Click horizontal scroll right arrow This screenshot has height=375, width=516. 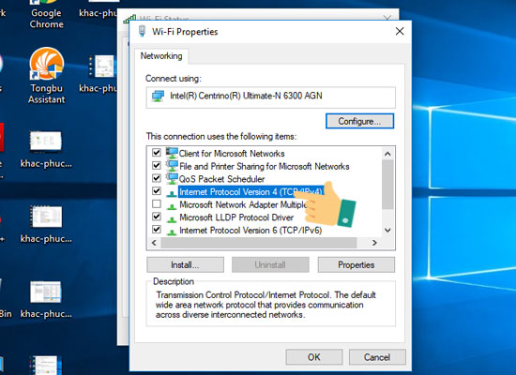pos(374,243)
